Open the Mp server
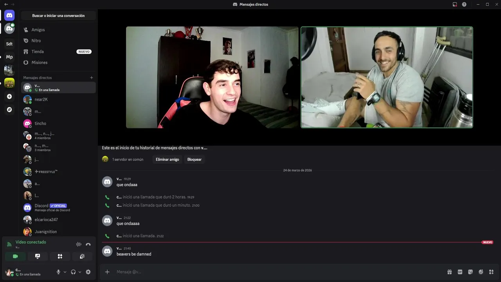The height and width of the screenshot is (282, 501). click(9, 57)
